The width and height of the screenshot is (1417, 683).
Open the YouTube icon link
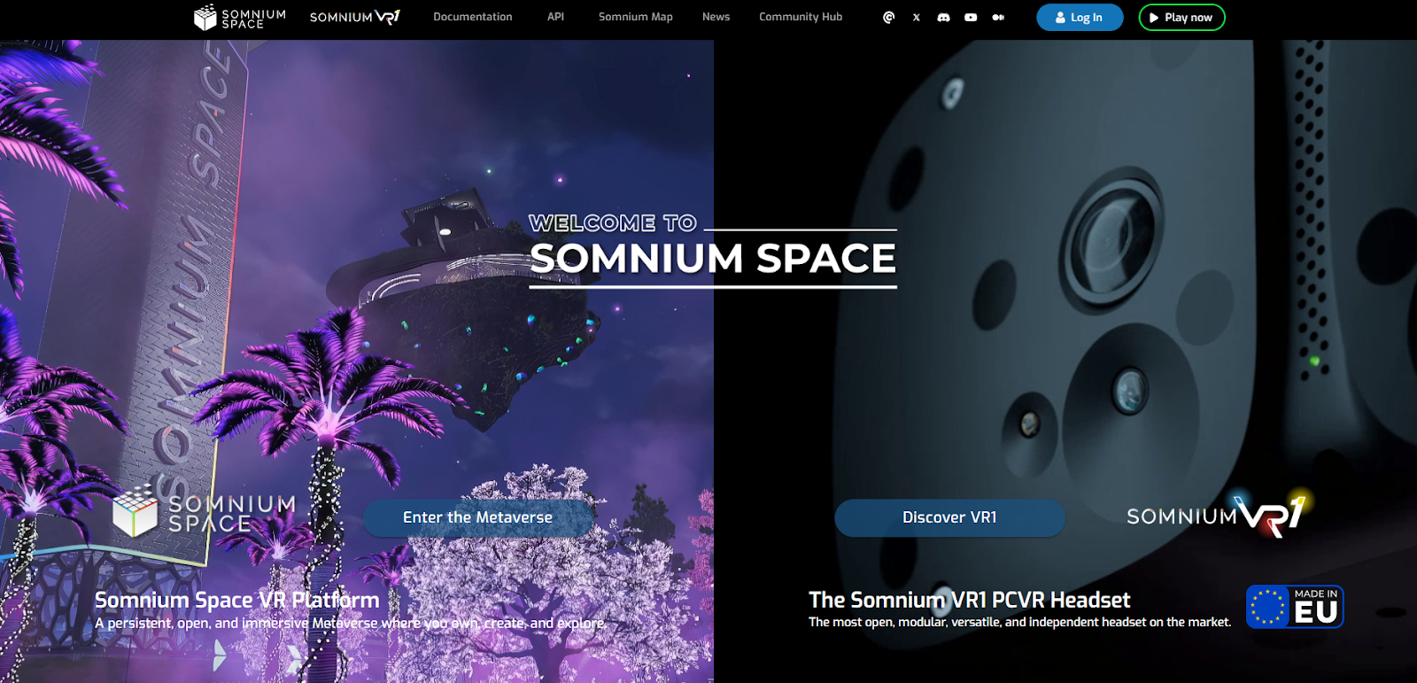[971, 17]
